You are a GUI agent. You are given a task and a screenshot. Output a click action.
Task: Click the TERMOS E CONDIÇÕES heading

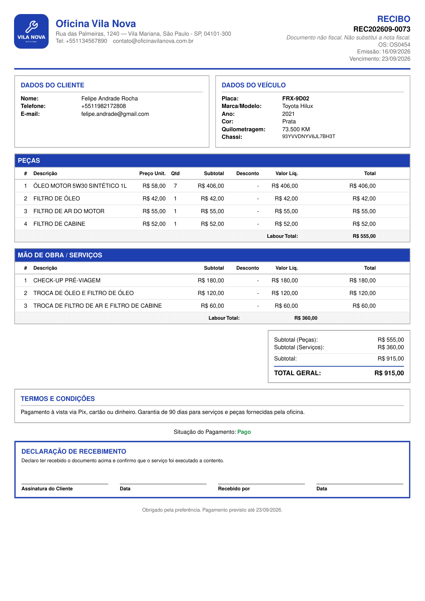click(x=58, y=399)
